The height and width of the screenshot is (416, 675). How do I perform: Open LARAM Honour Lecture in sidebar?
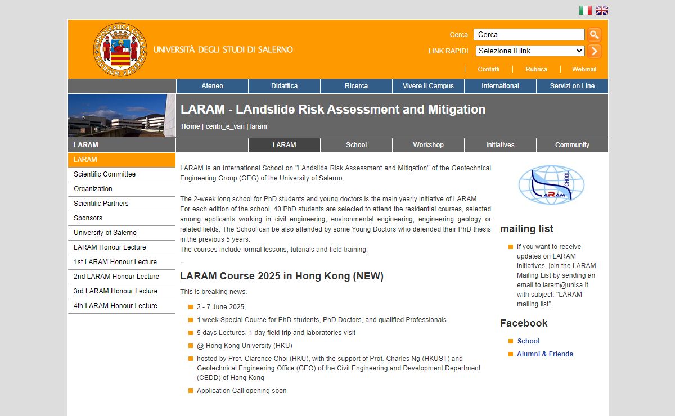(x=121, y=247)
